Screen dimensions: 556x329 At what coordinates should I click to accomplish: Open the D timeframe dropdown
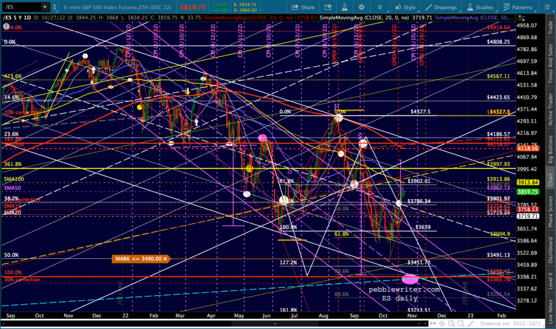(380, 7)
